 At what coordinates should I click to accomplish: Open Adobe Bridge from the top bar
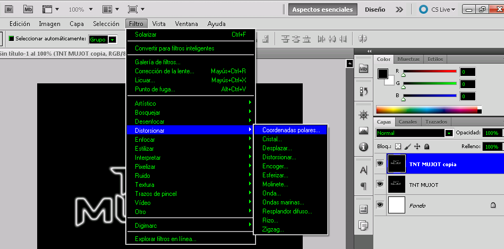click(10, 10)
